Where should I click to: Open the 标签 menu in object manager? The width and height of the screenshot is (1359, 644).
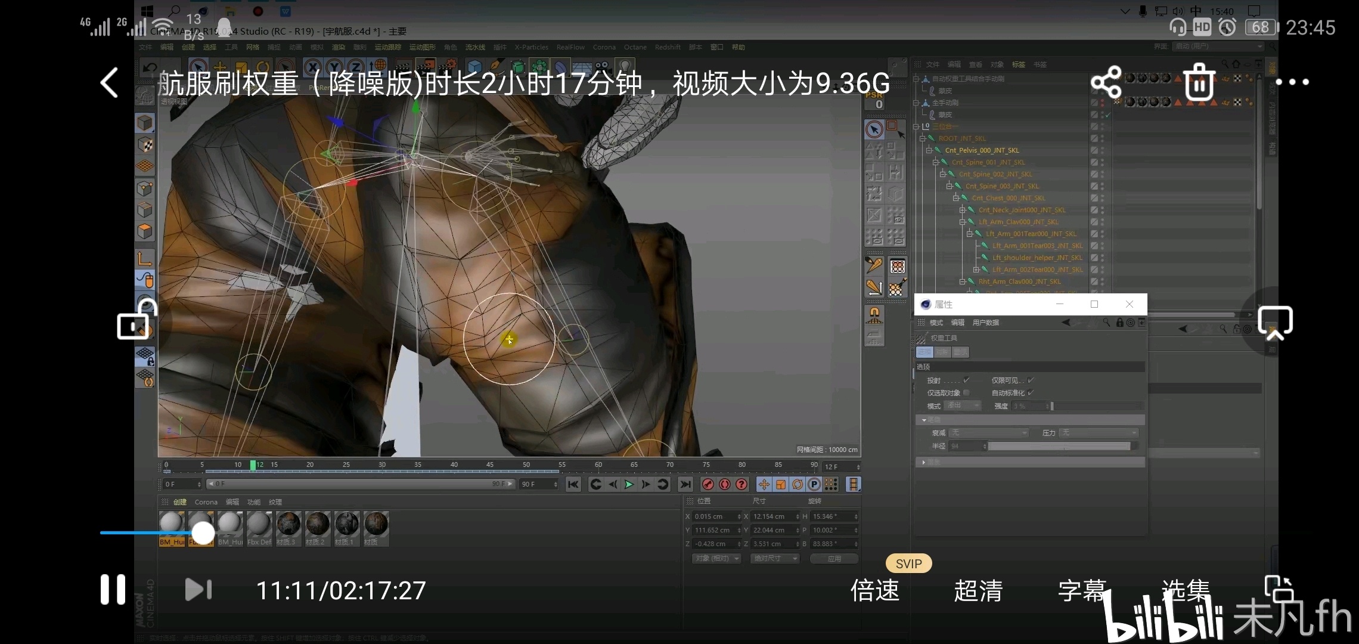1019,64
